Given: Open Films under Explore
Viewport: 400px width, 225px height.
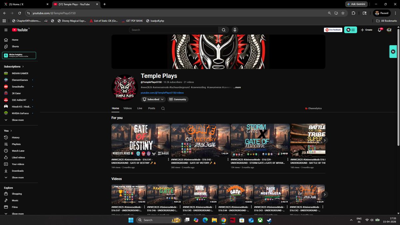Looking at the screenshot, I should click(15, 207).
